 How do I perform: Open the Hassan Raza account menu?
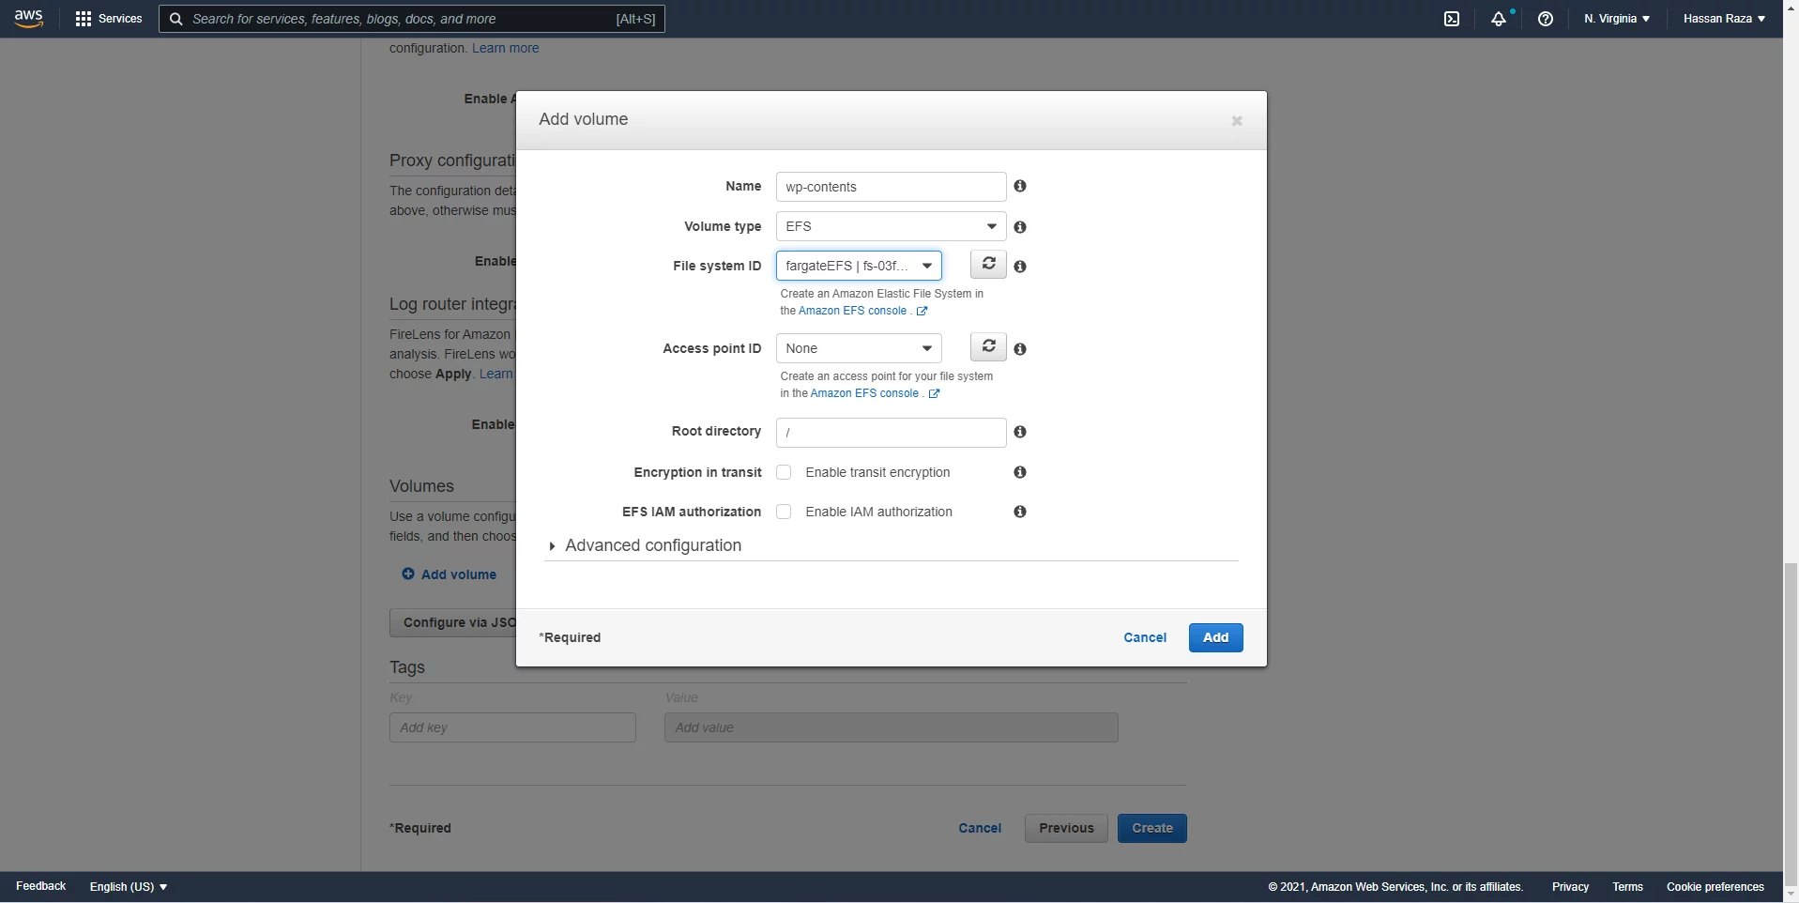coord(1724,19)
